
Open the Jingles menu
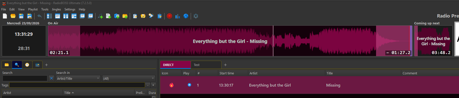56,9
